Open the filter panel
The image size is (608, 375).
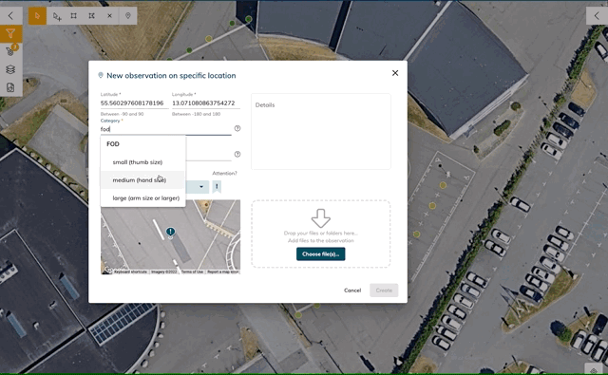pyautogui.click(x=10, y=34)
